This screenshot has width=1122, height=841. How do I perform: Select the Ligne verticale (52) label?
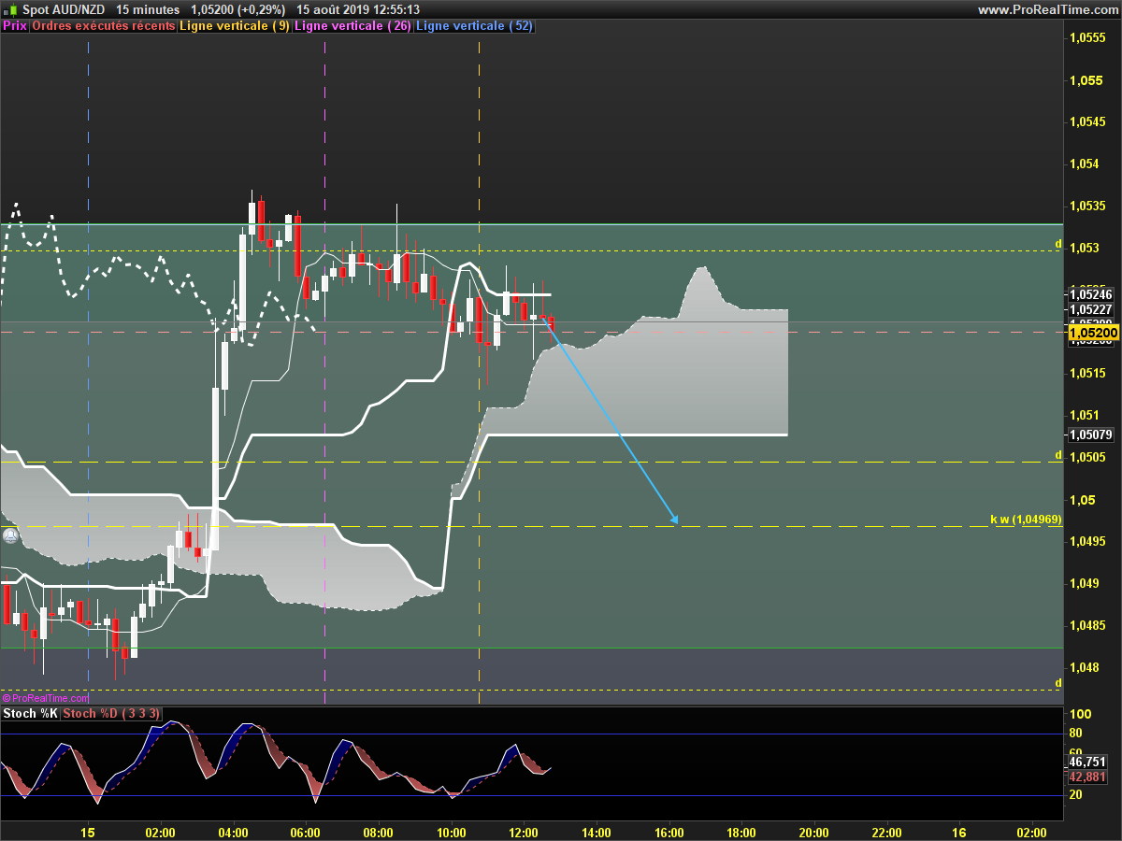[474, 26]
